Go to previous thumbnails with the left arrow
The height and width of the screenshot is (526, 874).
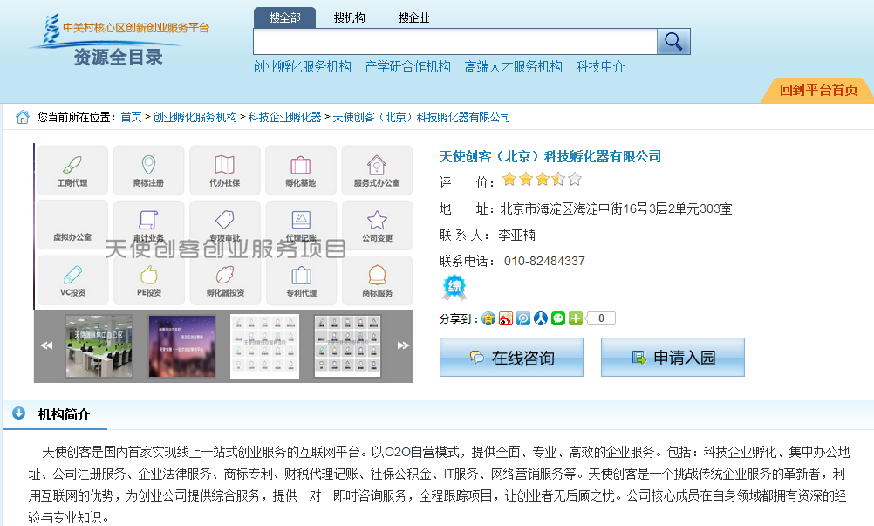tap(47, 345)
